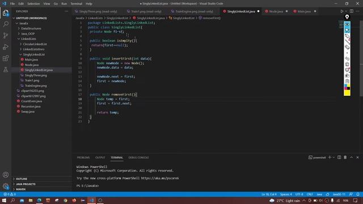Open the File menu
Viewport: 363px width, 204px height.
click(x=12, y=3)
